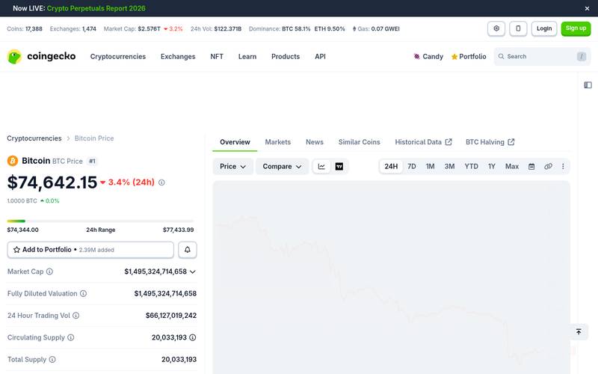Open Candy rewards
598x374 pixels.
click(428, 57)
